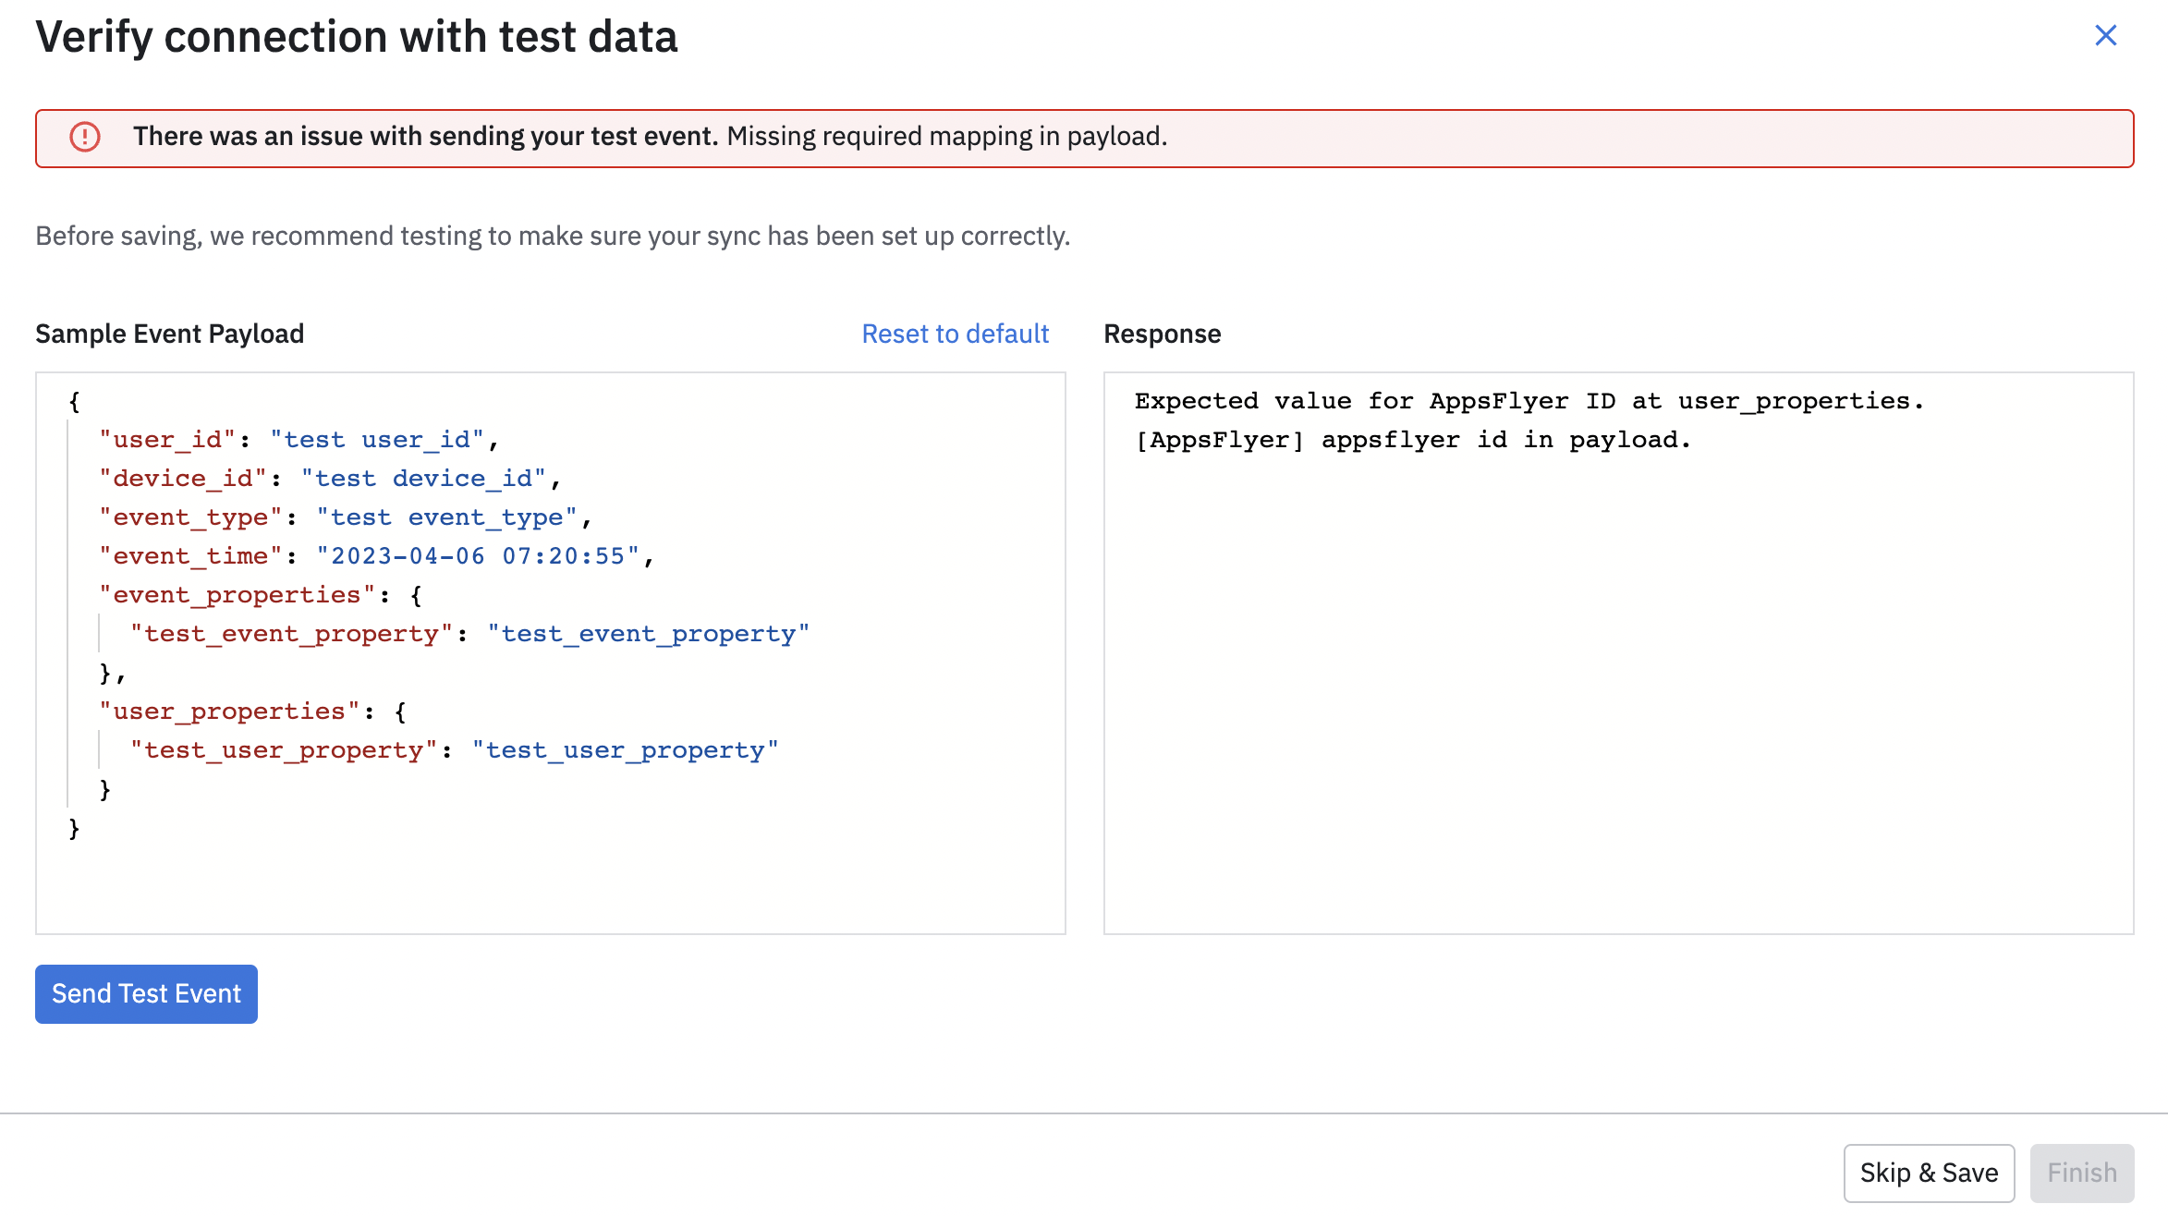Click the Sample Event Payload label

pos(169,334)
